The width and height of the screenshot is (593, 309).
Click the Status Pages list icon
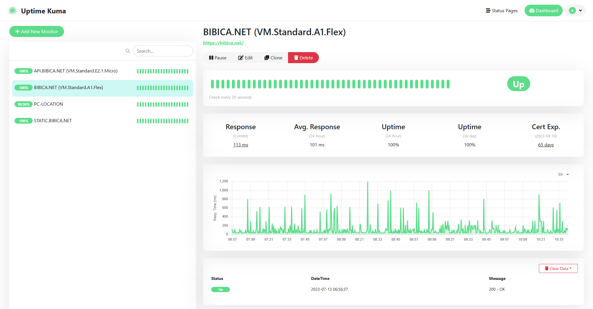point(487,10)
